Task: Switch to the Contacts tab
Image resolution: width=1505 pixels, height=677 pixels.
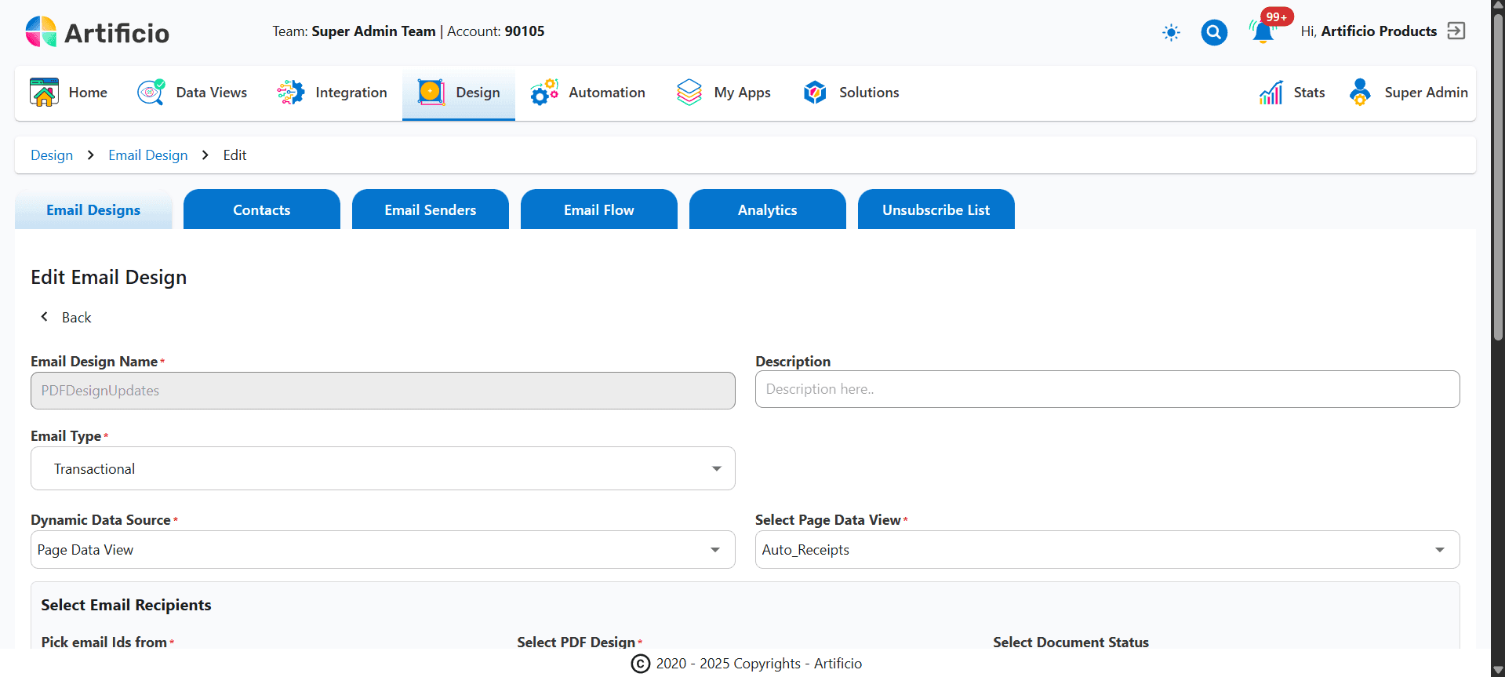Action: tap(261, 209)
